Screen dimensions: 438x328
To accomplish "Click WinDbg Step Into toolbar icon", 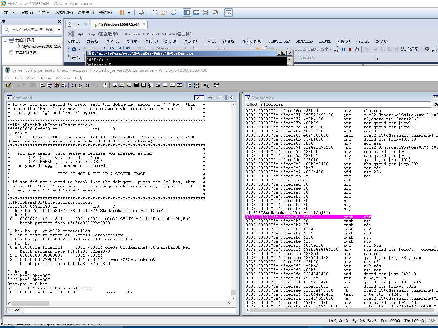I will [73, 85].
